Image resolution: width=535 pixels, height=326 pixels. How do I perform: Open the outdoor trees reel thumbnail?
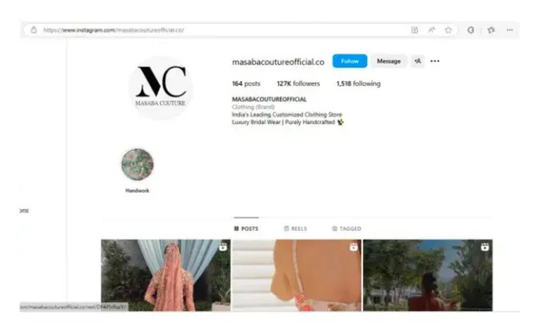[427, 275]
